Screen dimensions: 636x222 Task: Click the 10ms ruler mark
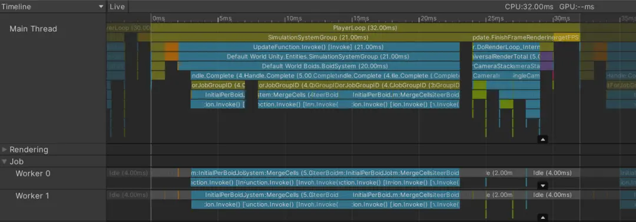click(294, 19)
